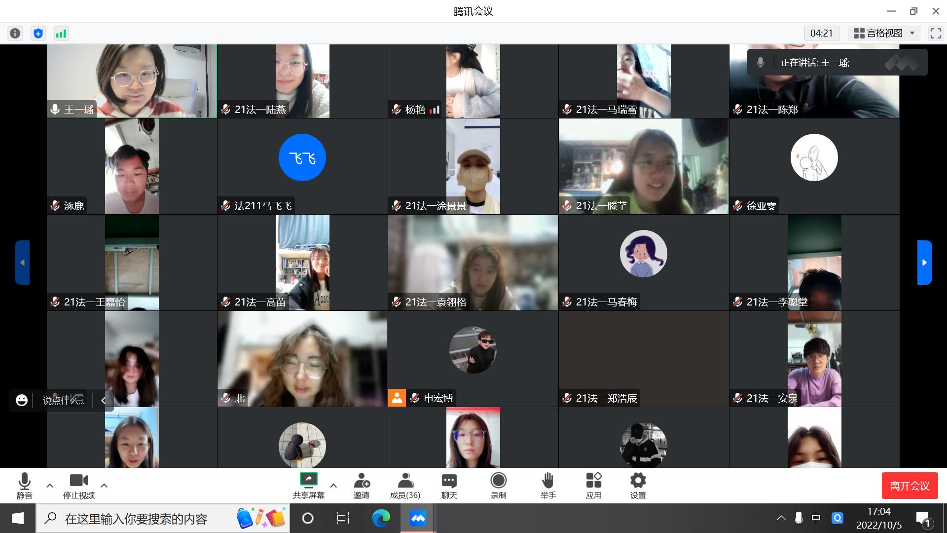Check network signal status bars icon
The height and width of the screenshot is (533, 947).
point(61,33)
